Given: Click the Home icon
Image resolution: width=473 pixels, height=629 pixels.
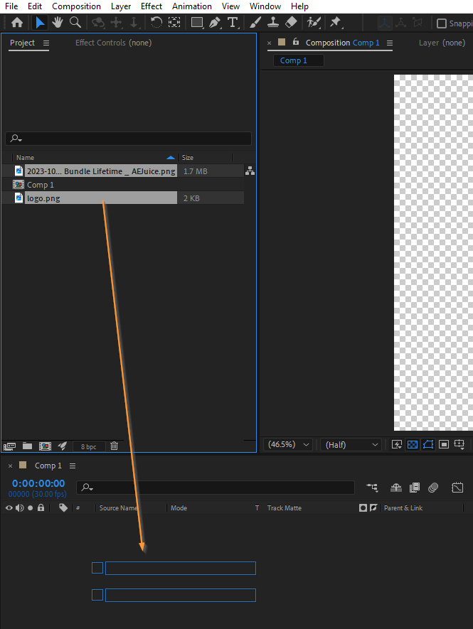Looking at the screenshot, I should click(17, 22).
